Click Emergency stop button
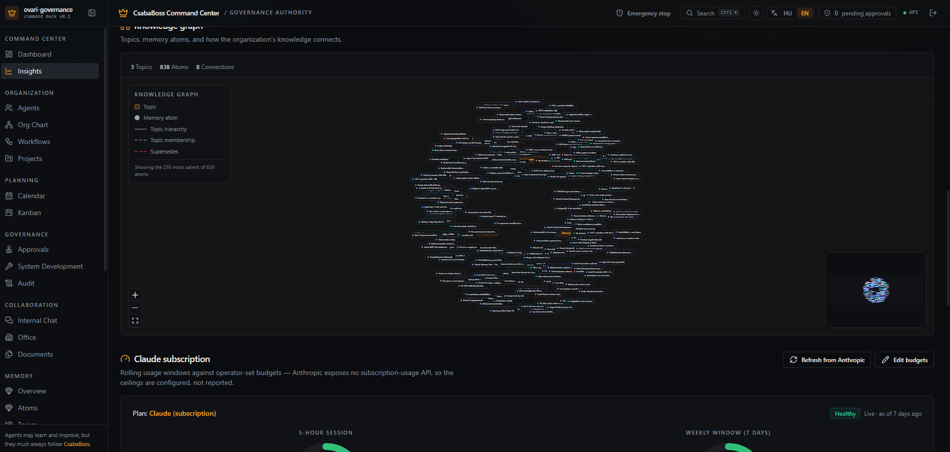The image size is (950, 452). (x=643, y=13)
